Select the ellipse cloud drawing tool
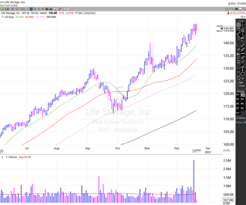Screen dimensions: 246x205 click(x=238, y=29)
